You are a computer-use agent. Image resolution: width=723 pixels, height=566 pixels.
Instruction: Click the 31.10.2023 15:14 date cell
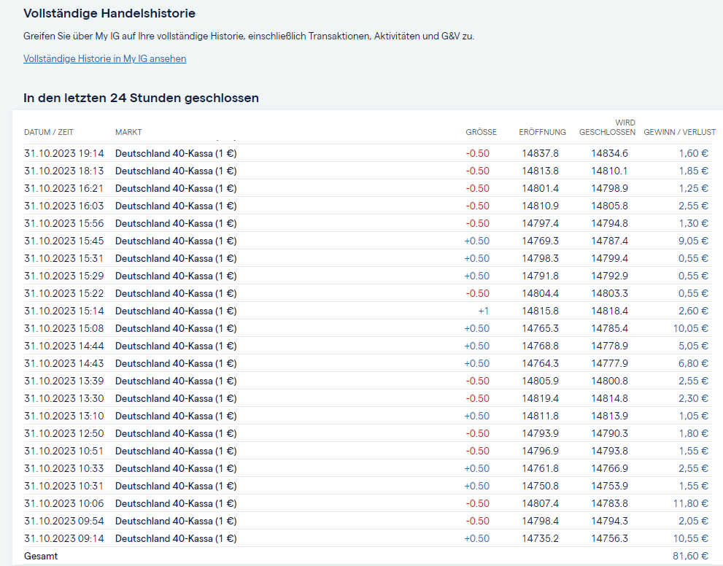pyautogui.click(x=64, y=311)
